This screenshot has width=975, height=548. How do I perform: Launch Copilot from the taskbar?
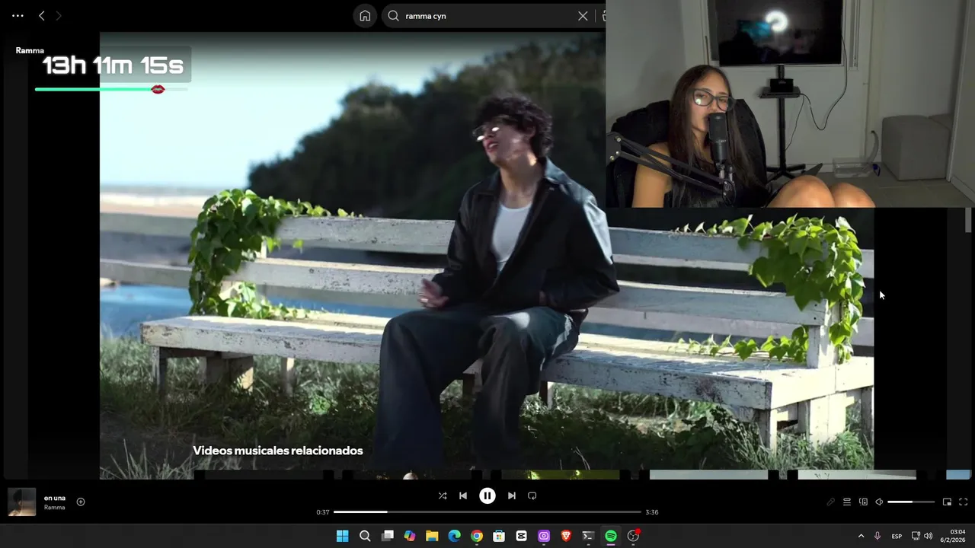pyautogui.click(x=410, y=536)
